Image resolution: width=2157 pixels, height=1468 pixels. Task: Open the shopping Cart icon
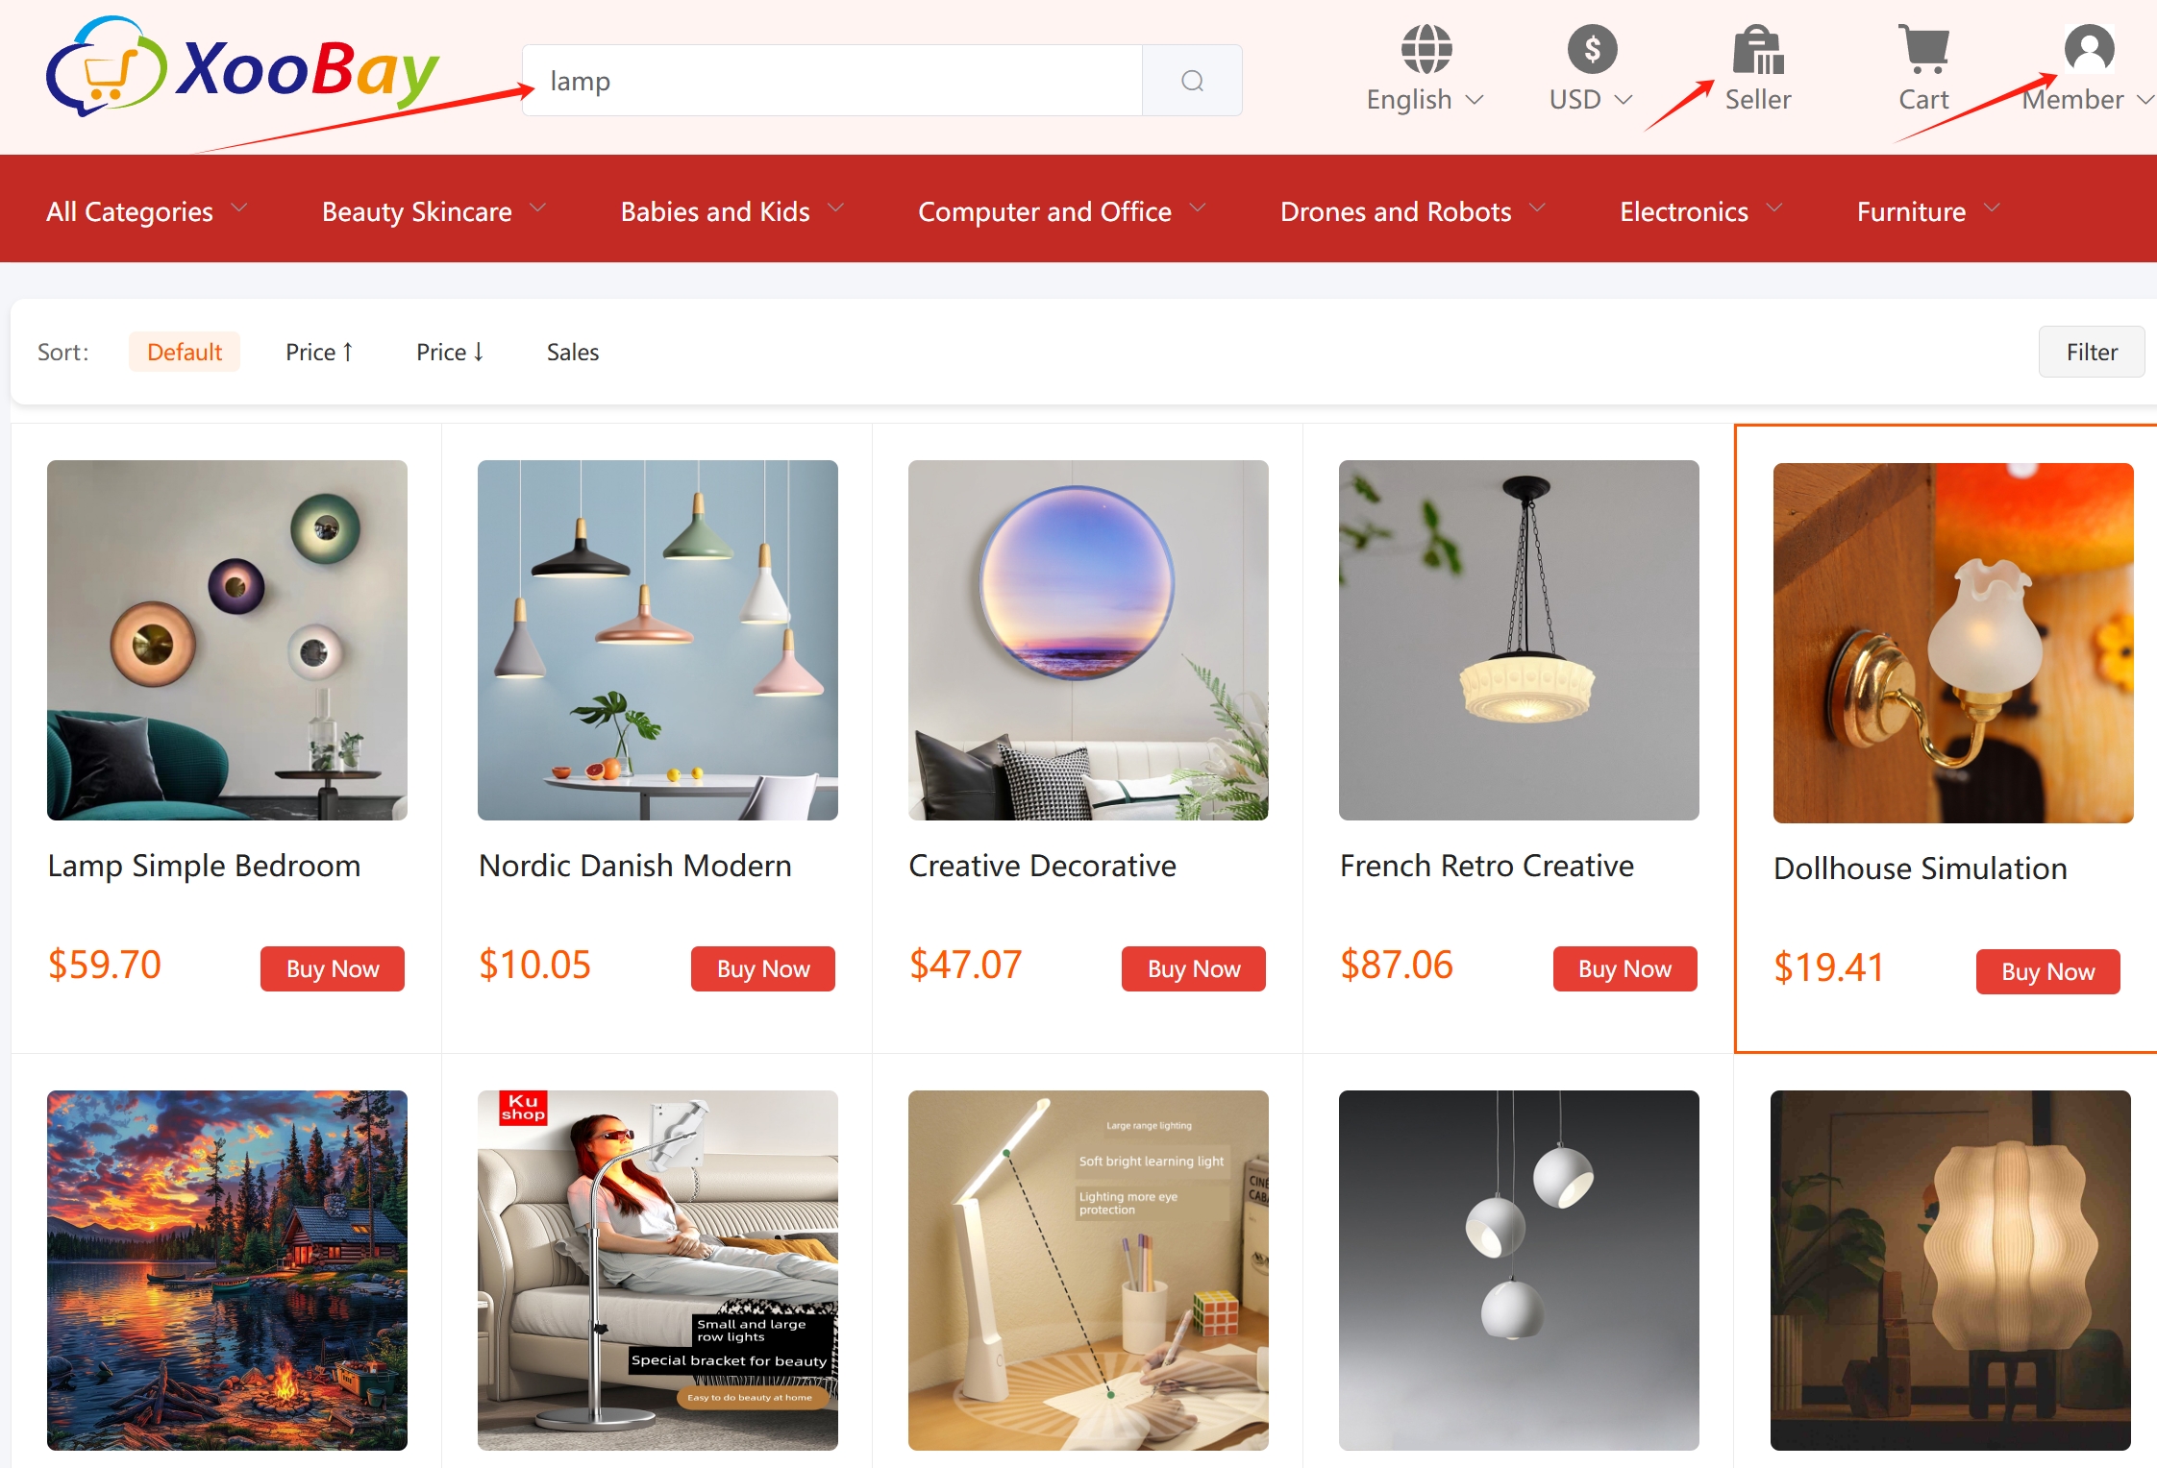click(1923, 49)
